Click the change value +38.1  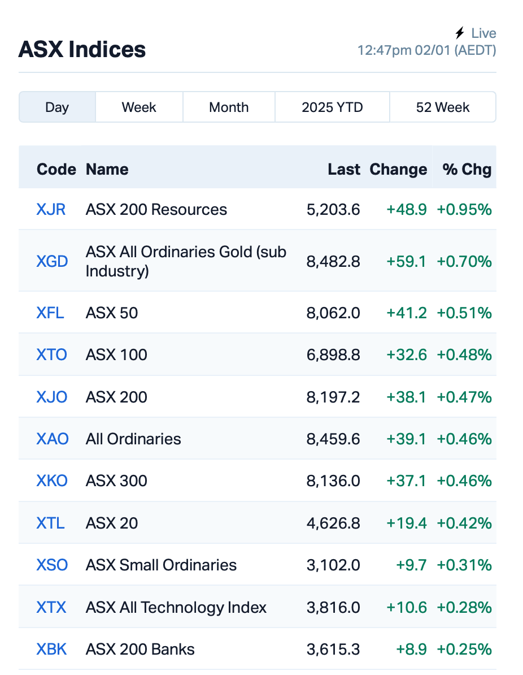pyautogui.click(x=407, y=396)
